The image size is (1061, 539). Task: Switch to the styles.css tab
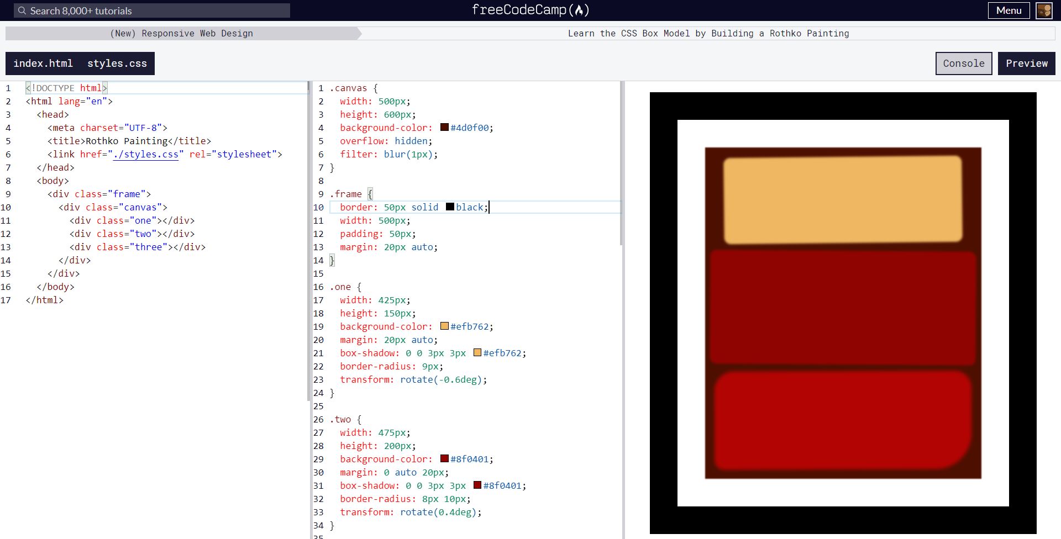click(x=117, y=64)
